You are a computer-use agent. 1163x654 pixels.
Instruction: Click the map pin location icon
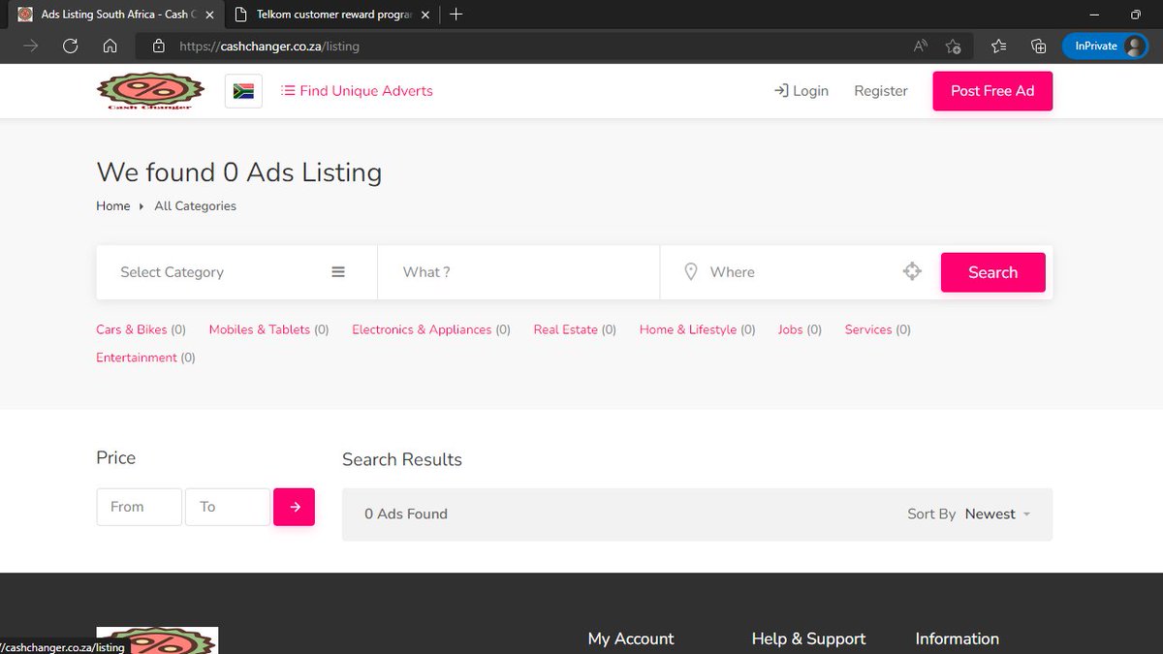tap(691, 272)
